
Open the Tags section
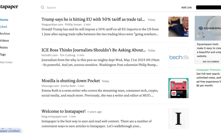coord(3,54)
